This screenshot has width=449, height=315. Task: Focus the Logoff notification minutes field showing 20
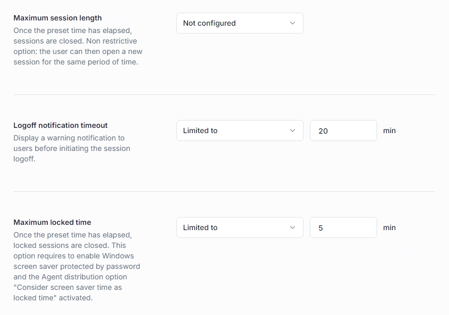pyautogui.click(x=343, y=131)
